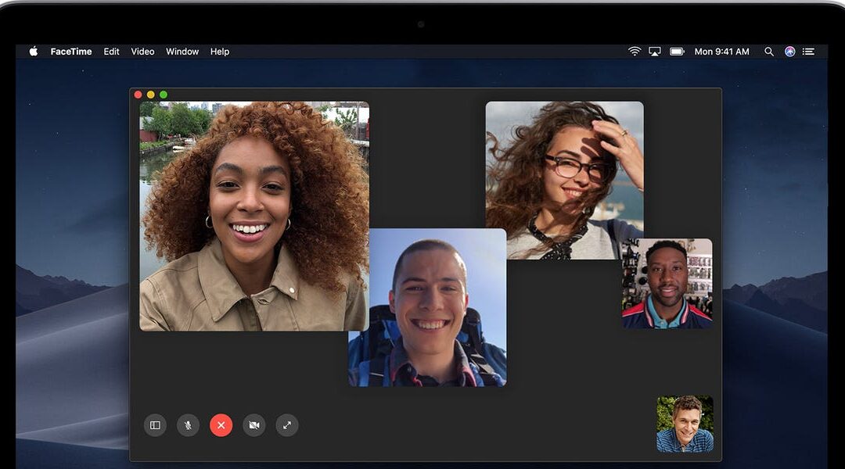Open Spotlight search
The width and height of the screenshot is (845, 469).
coord(769,52)
